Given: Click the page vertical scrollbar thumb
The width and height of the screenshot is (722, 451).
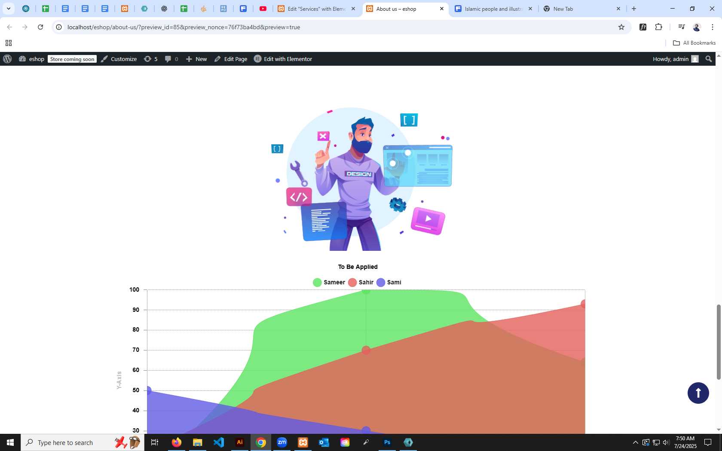Looking at the screenshot, I should [x=718, y=342].
